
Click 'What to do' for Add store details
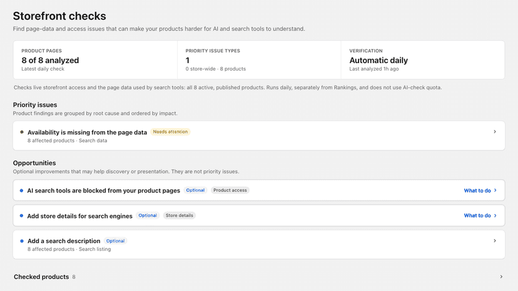(480, 215)
